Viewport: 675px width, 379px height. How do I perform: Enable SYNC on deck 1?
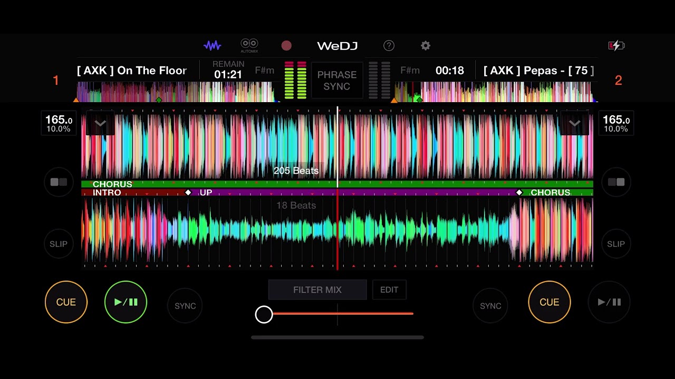[185, 305]
